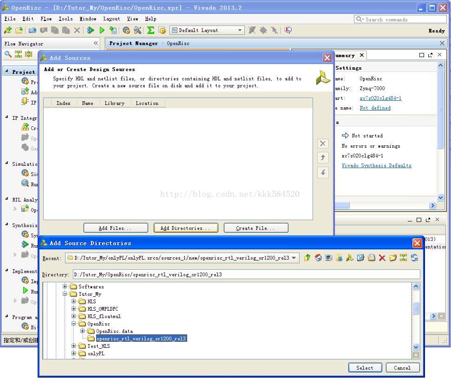Collapse the OpenRisc folder
Image resolution: width=451 pixels, height=378 pixels.
(74, 324)
